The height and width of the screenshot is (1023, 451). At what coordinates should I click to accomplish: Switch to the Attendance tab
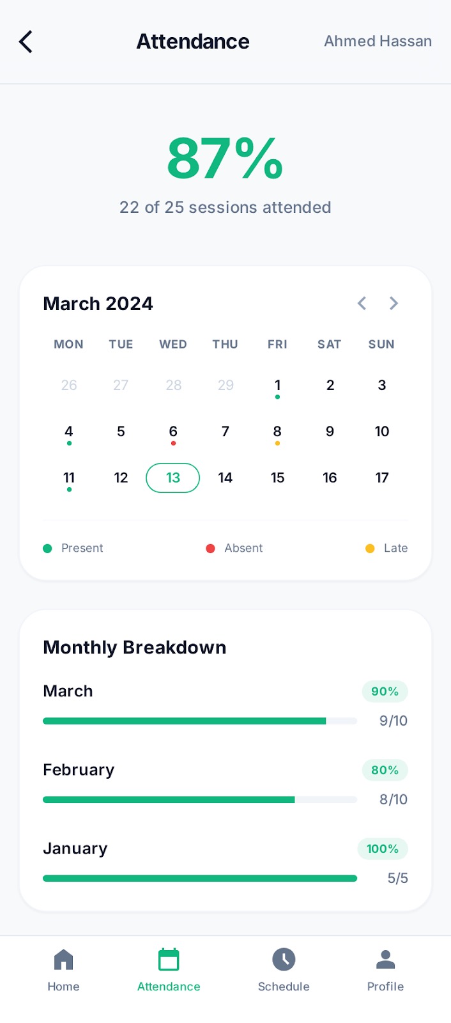click(168, 969)
